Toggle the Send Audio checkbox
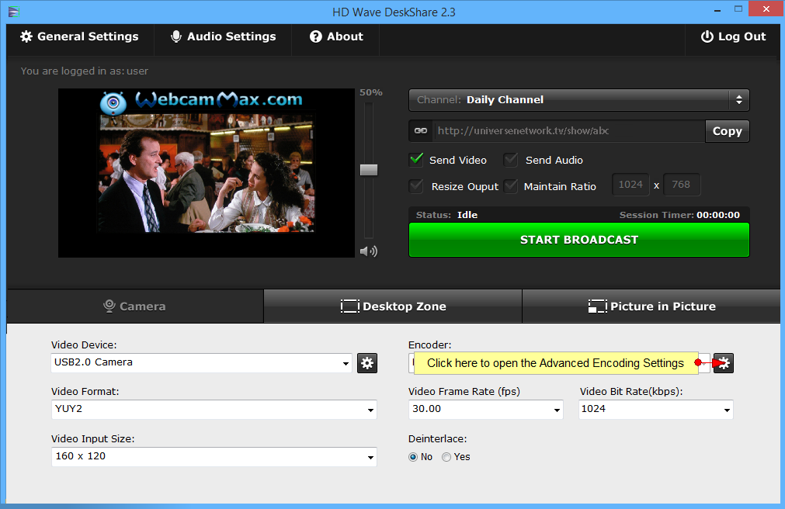The width and height of the screenshot is (785, 509). [x=511, y=160]
